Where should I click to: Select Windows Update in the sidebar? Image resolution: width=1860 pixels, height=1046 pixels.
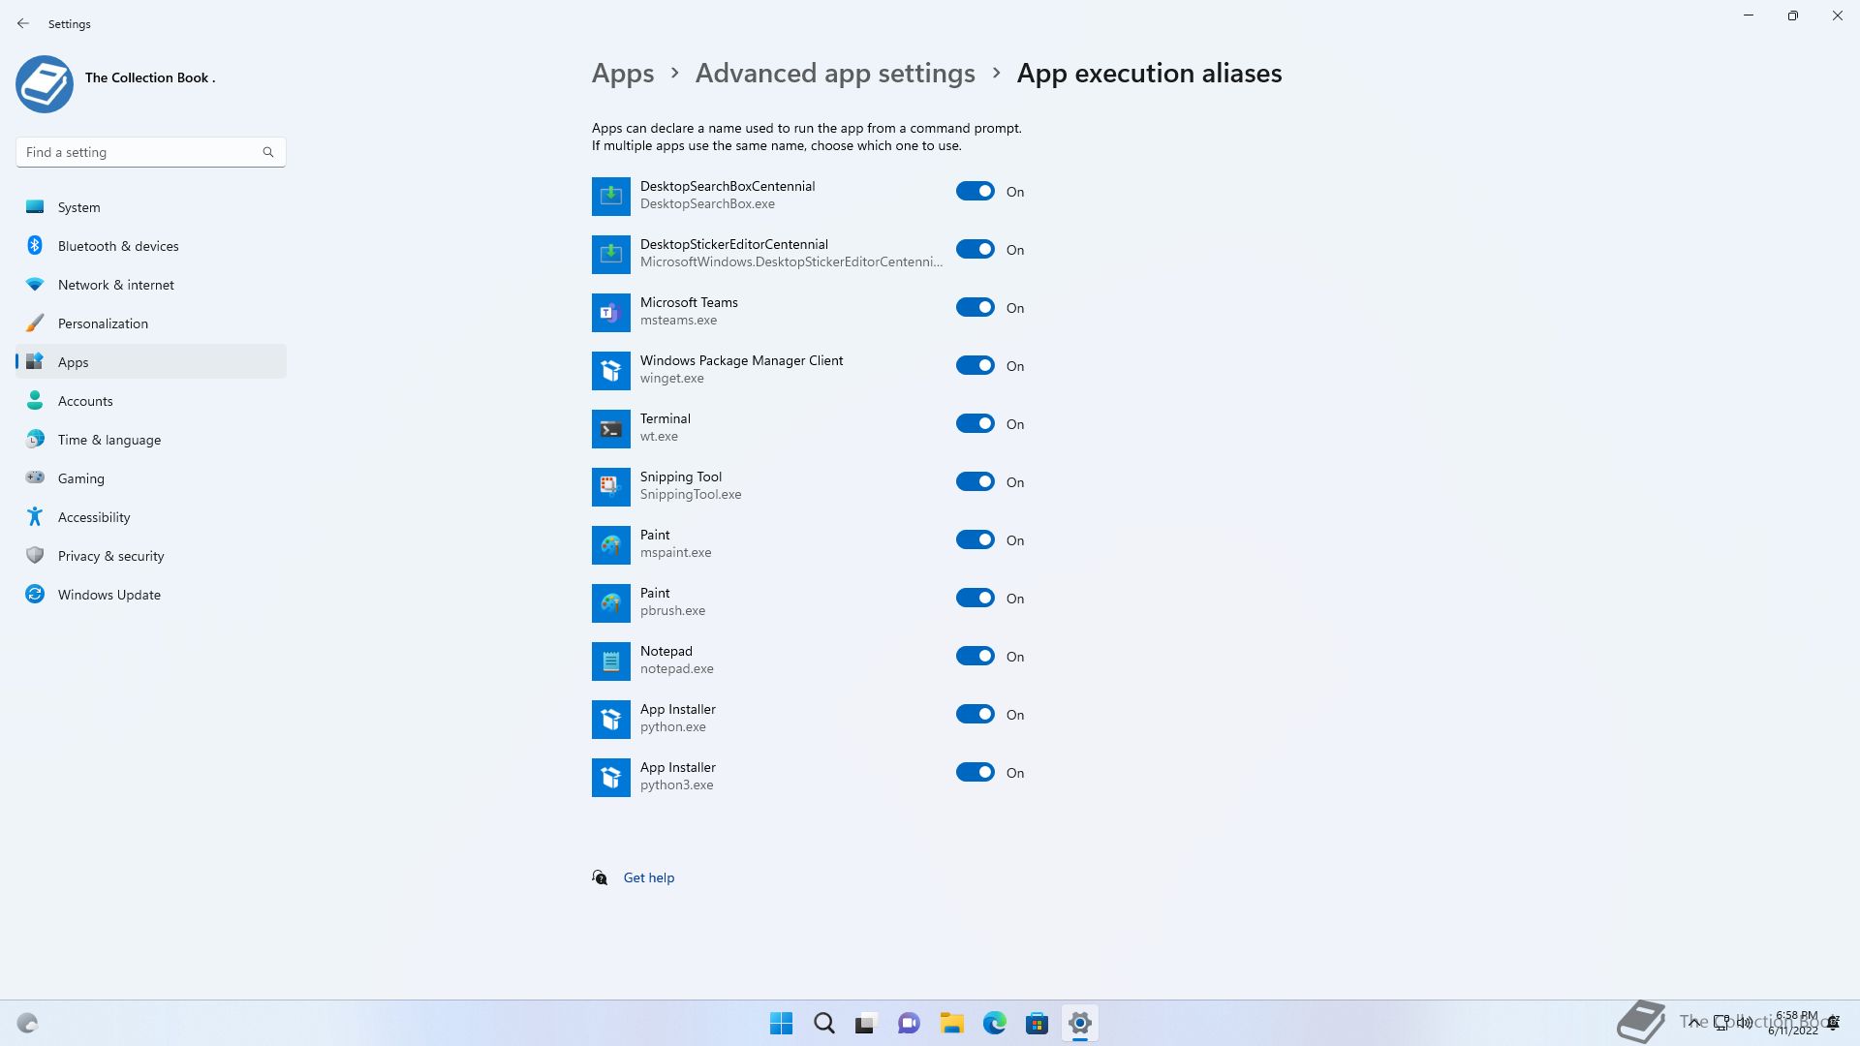click(x=108, y=595)
